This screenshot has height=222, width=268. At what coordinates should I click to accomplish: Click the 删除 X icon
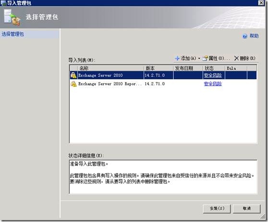[236, 58]
